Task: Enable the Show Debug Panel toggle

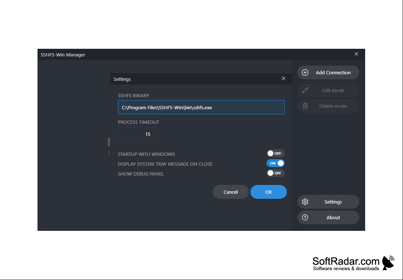Action: [276, 173]
